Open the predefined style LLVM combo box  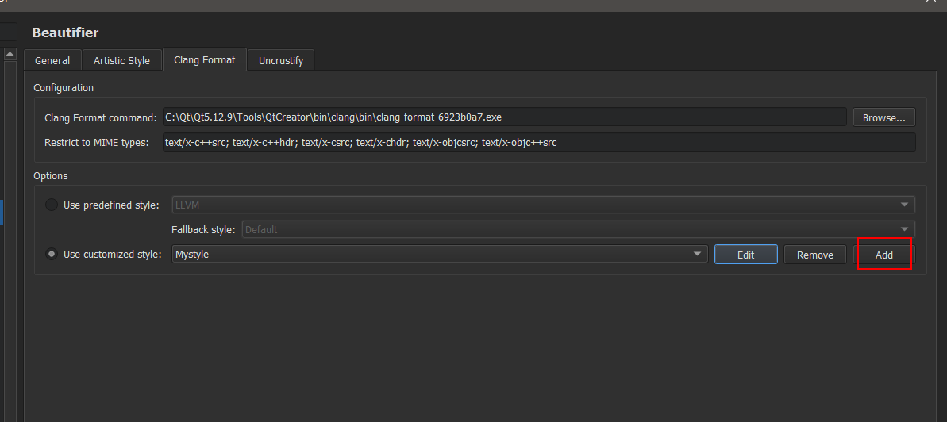pos(543,205)
